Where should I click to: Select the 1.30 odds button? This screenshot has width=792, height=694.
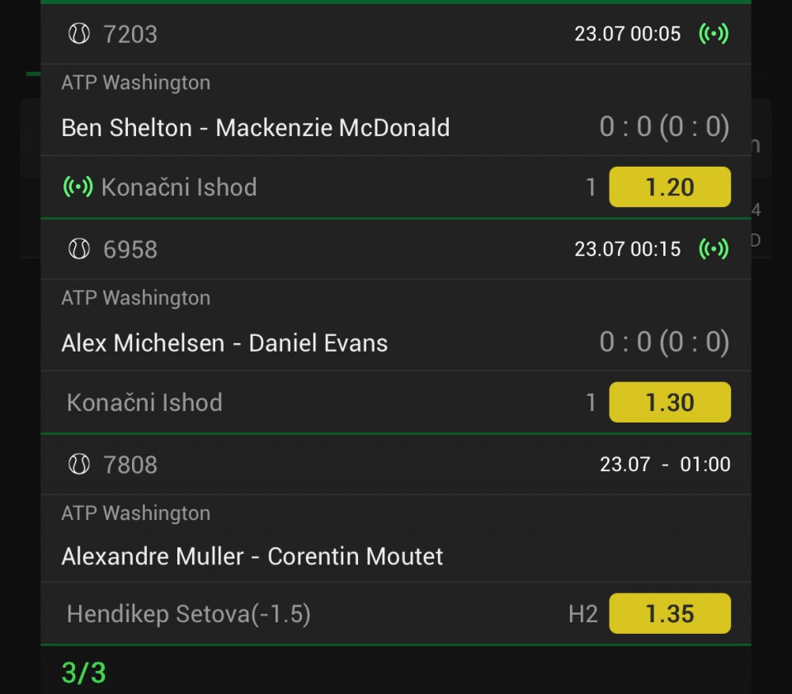pyautogui.click(x=670, y=402)
